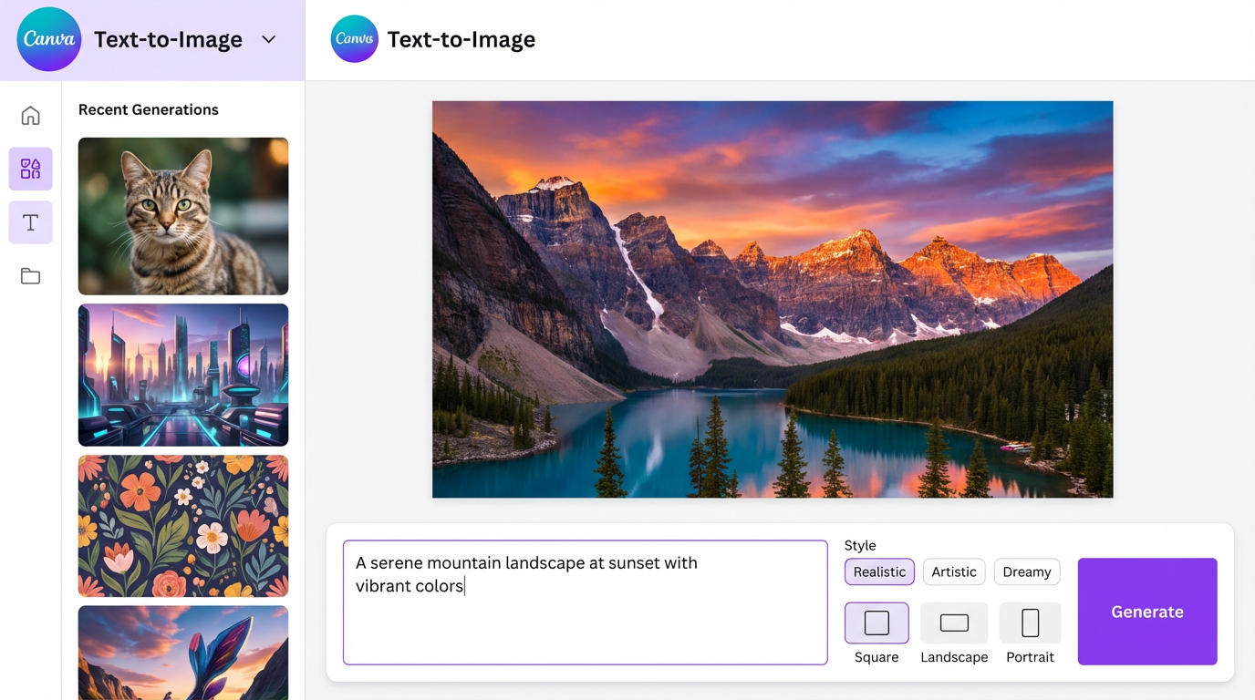1255x700 pixels.
Task: Select the Square aspect ratio icon
Action: (876, 623)
